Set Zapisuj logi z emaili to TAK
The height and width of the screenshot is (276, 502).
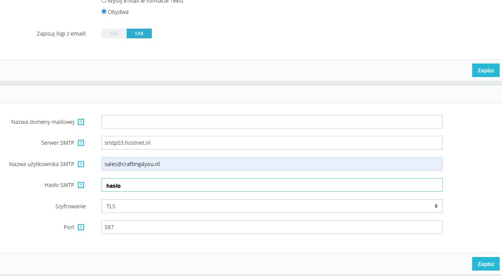(139, 34)
